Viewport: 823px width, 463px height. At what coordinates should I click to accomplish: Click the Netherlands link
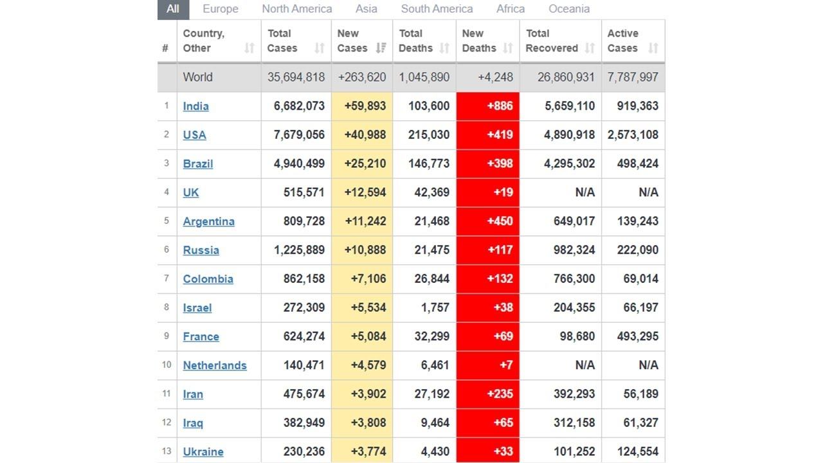point(215,365)
